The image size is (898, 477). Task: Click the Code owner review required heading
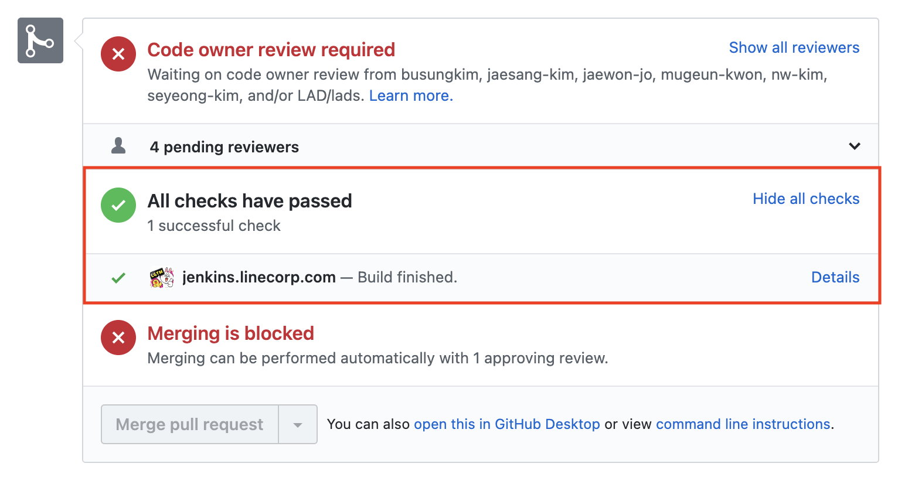pyautogui.click(x=271, y=50)
